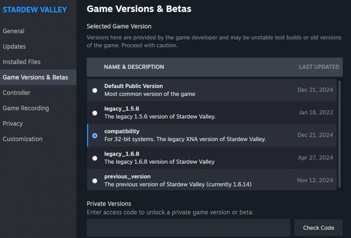The height and width of the screenshot is (238, 351).
Task: Open Installed Files in the sidebar
Action: tap(22, 62)
